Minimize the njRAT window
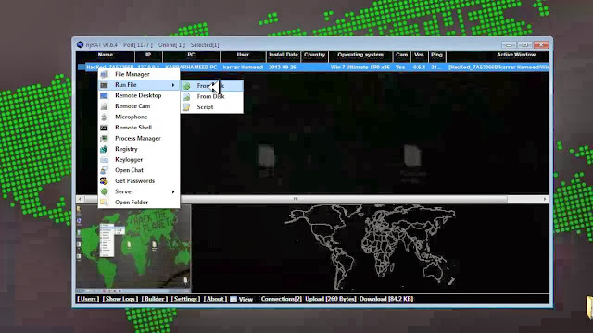The width and height of the screenshot is (593, 333). (x=509, y=45)
